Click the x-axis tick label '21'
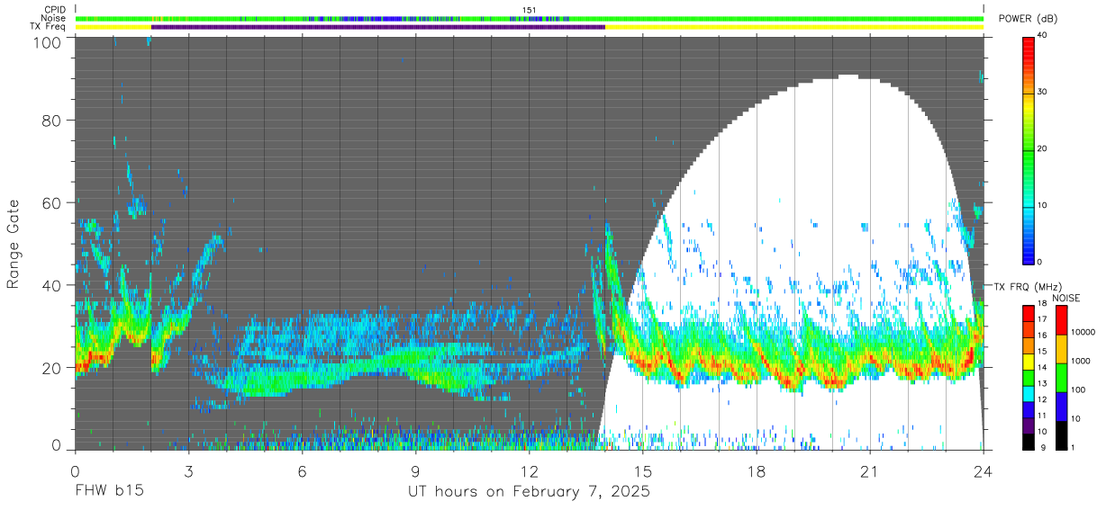This screenshot has width=1106, height=510. point(869,472)
